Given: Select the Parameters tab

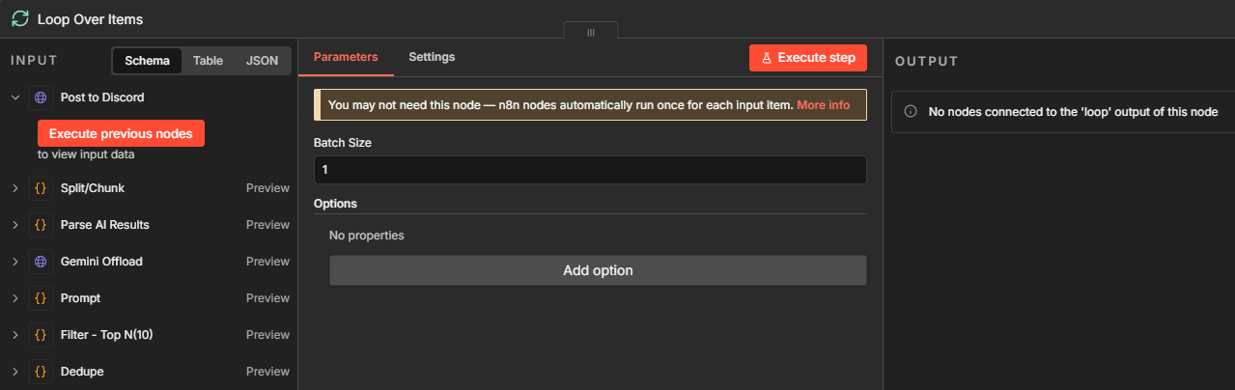Looking at the screenshot, I should click(x=346, y=57).
